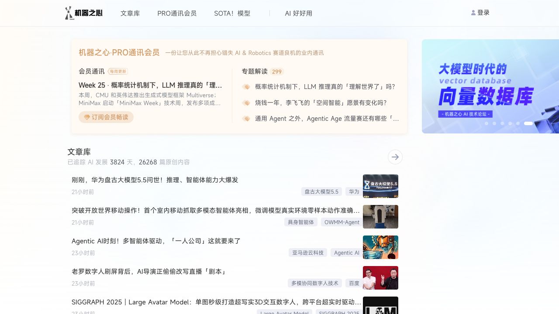Click icon beside 通用 Agent 之外 topic
This screenshot has height=314, width=559.
[x=246, y=119]
